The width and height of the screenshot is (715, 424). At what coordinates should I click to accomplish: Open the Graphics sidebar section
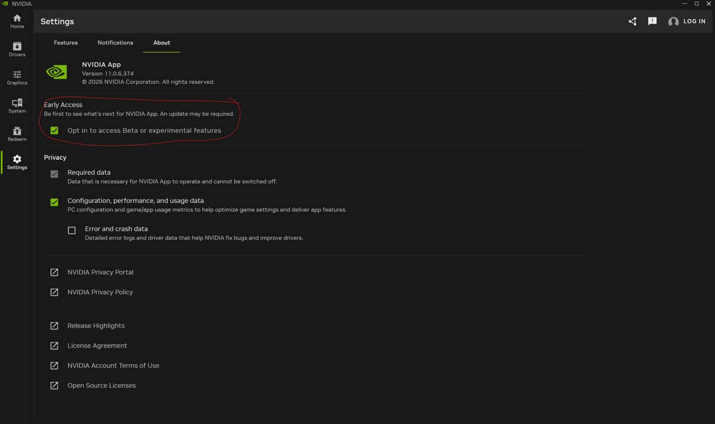pyautogui.click(x=17, y=78)
